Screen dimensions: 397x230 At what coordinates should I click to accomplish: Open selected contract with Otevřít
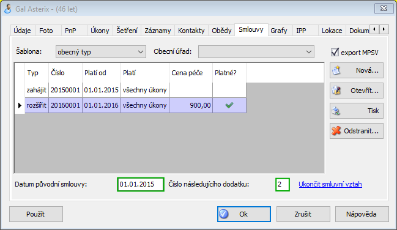pyautogui.click(x=357, y=91)
